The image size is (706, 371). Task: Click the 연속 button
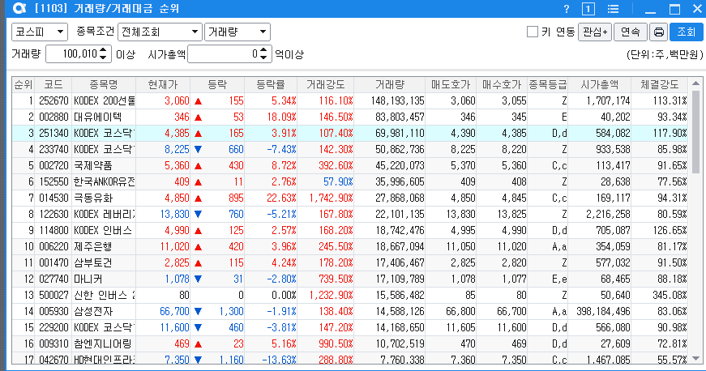(x=631, y=32)
